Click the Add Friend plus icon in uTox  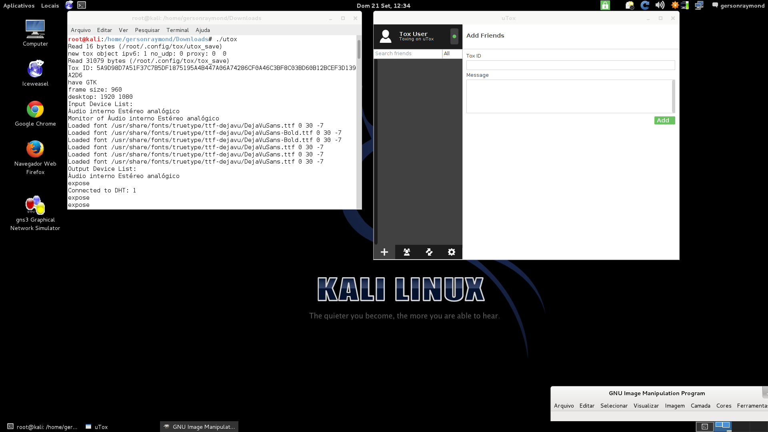click(384, 252)
